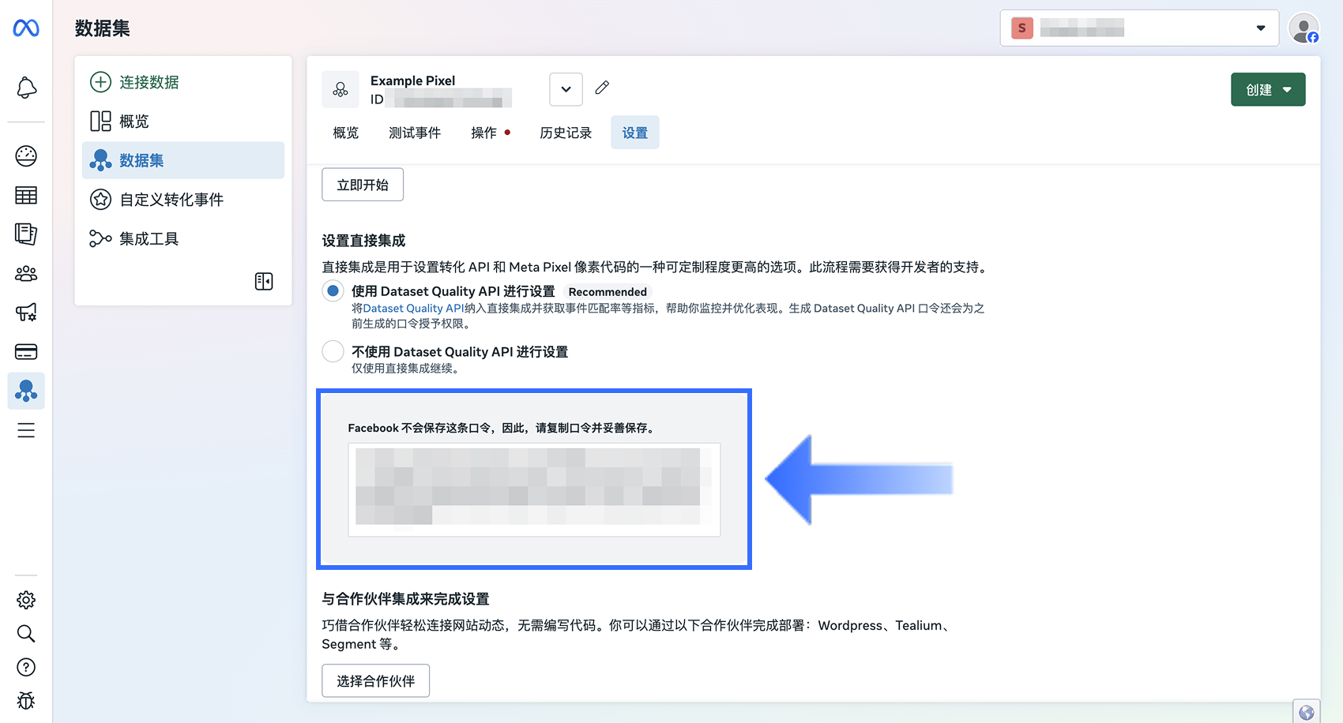Viewport: 1343px width, 723px height.
Task: Open the notifications bell
Action: coord(26,88)
